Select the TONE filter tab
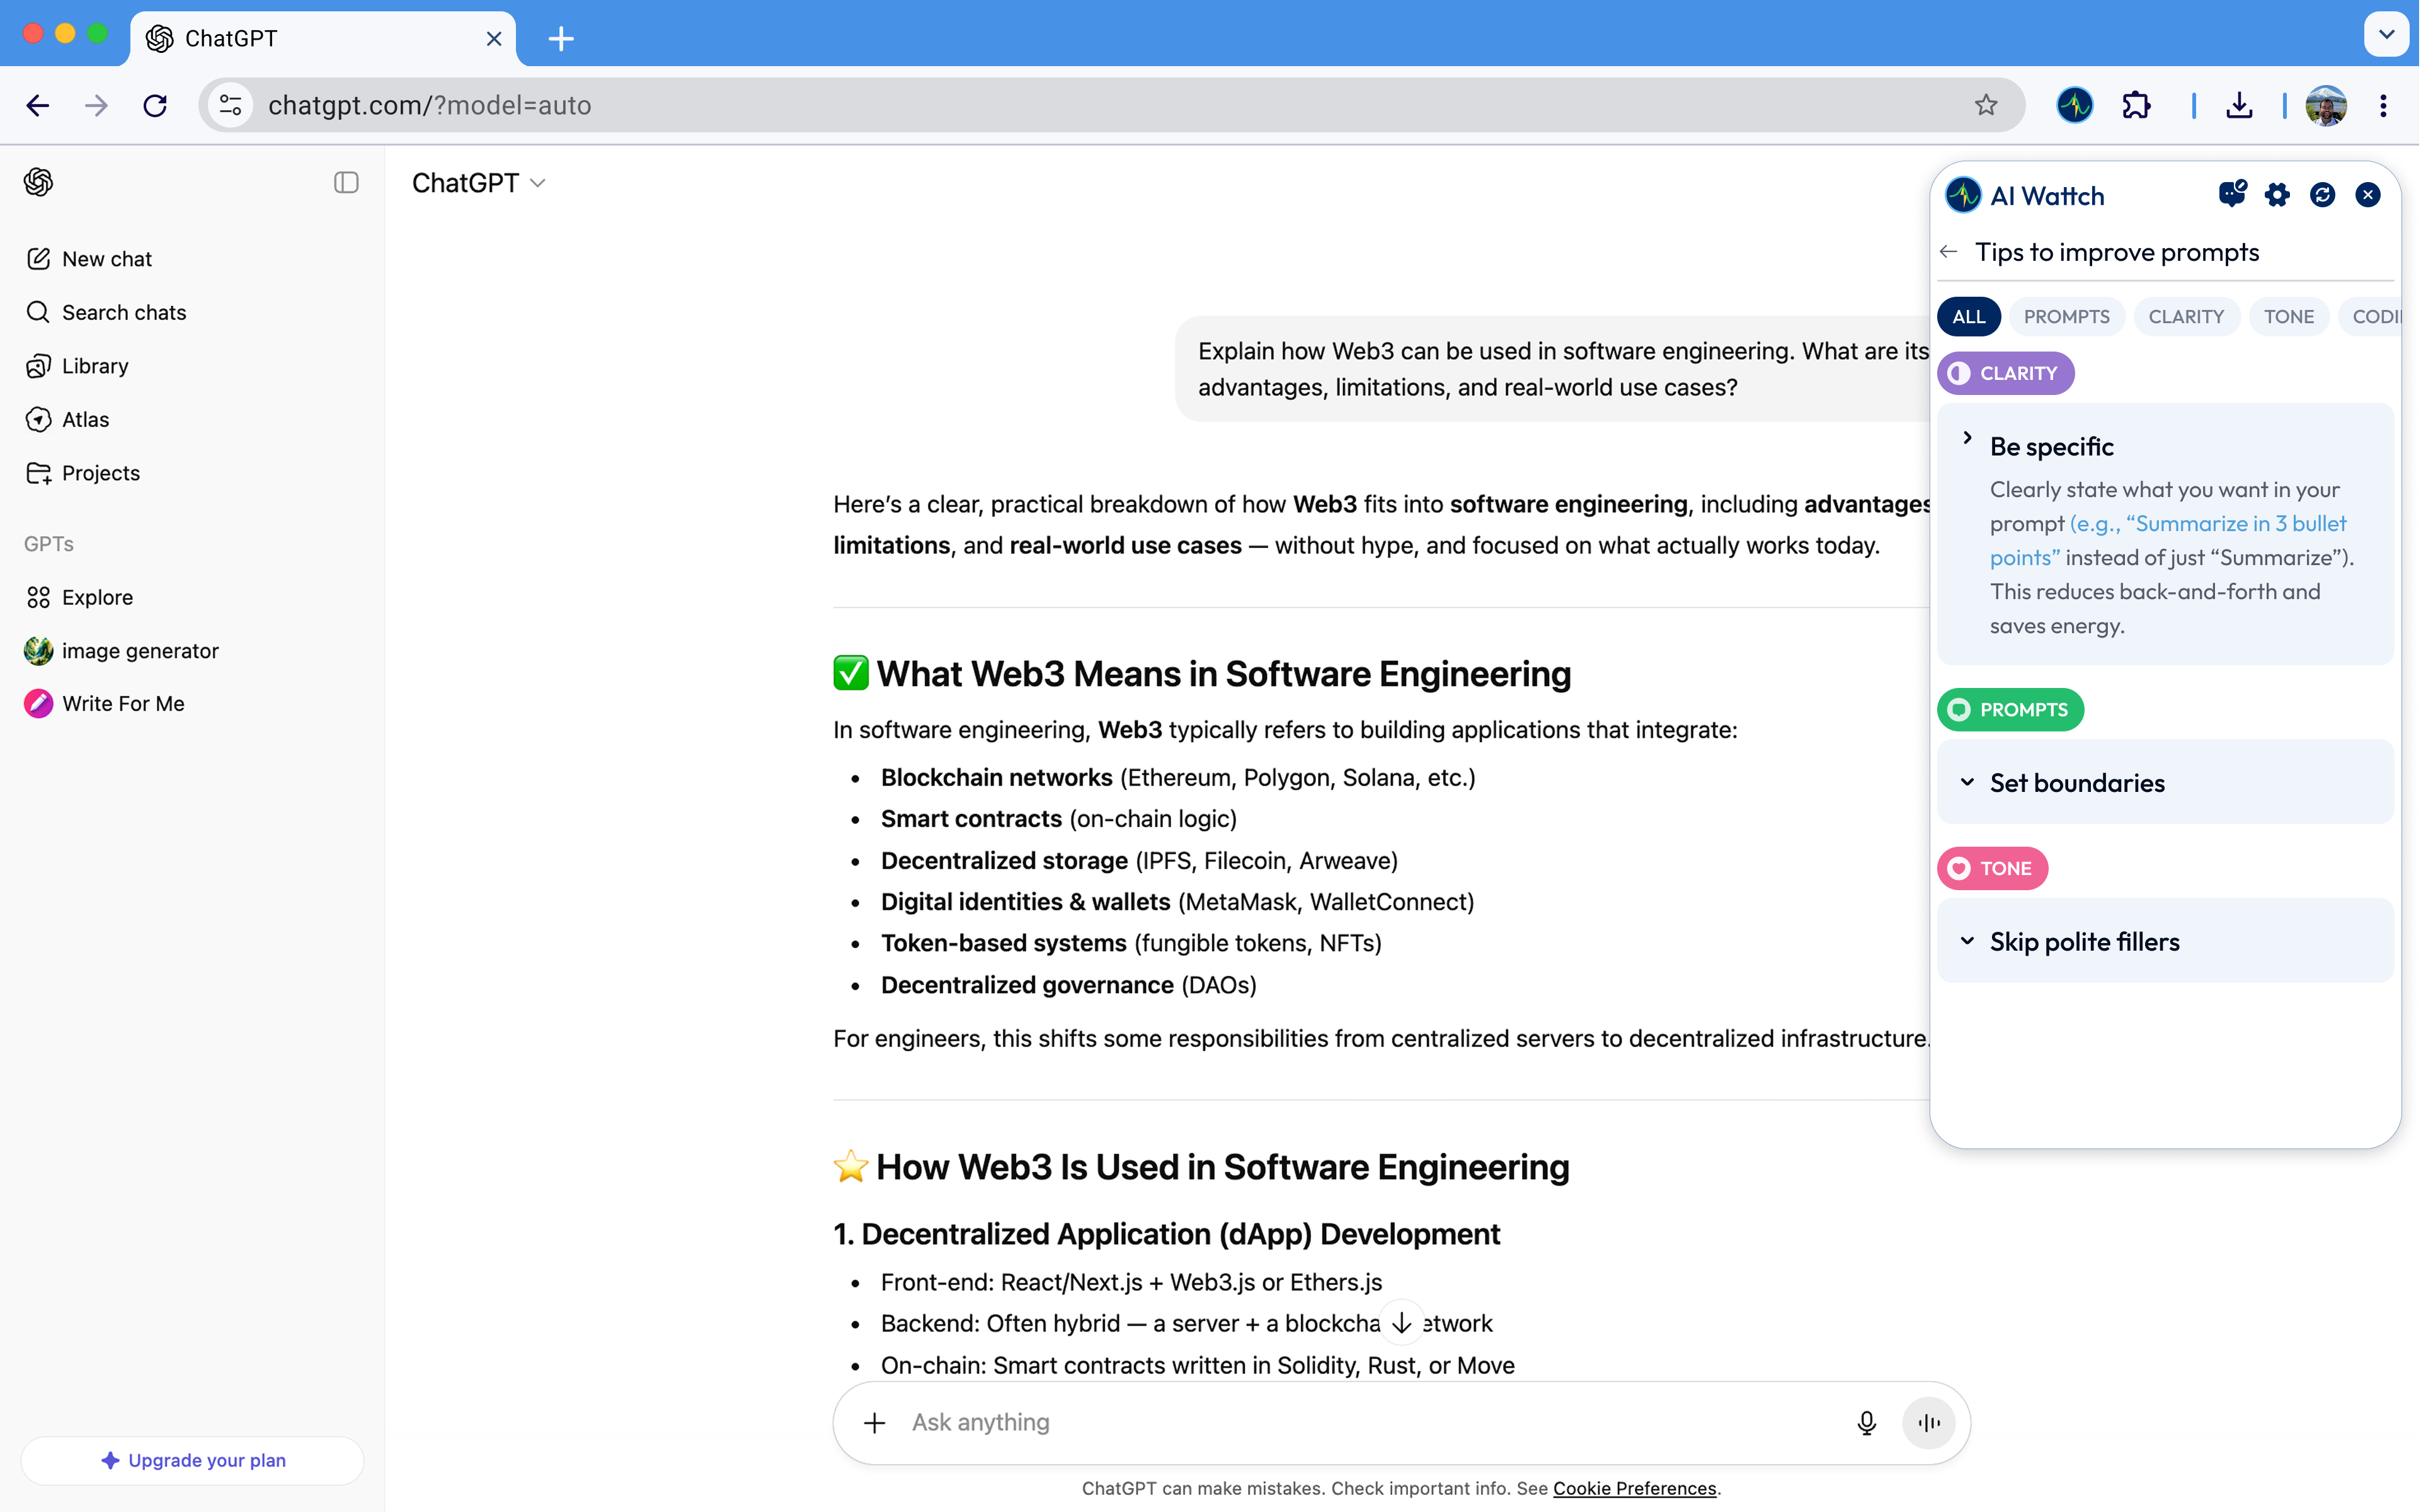Viewport: 2421px width, 1512px height. tap(2288, 316)
